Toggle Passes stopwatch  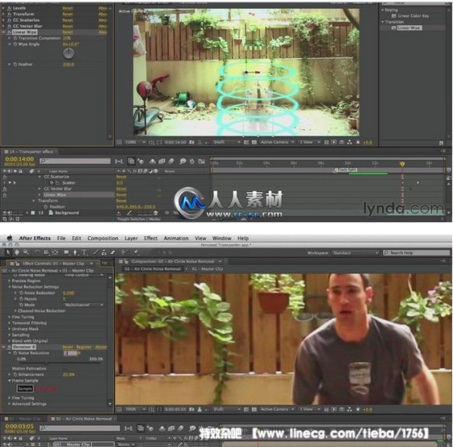[21, 299]
